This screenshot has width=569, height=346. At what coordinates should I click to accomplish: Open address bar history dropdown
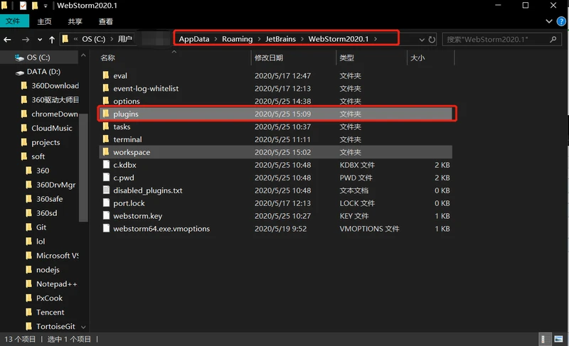pos(422,40)
